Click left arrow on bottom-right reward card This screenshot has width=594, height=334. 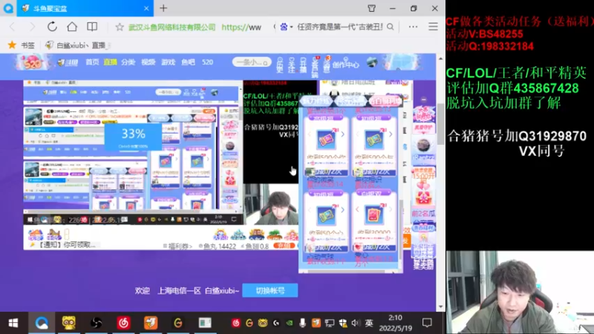point(357,209)
